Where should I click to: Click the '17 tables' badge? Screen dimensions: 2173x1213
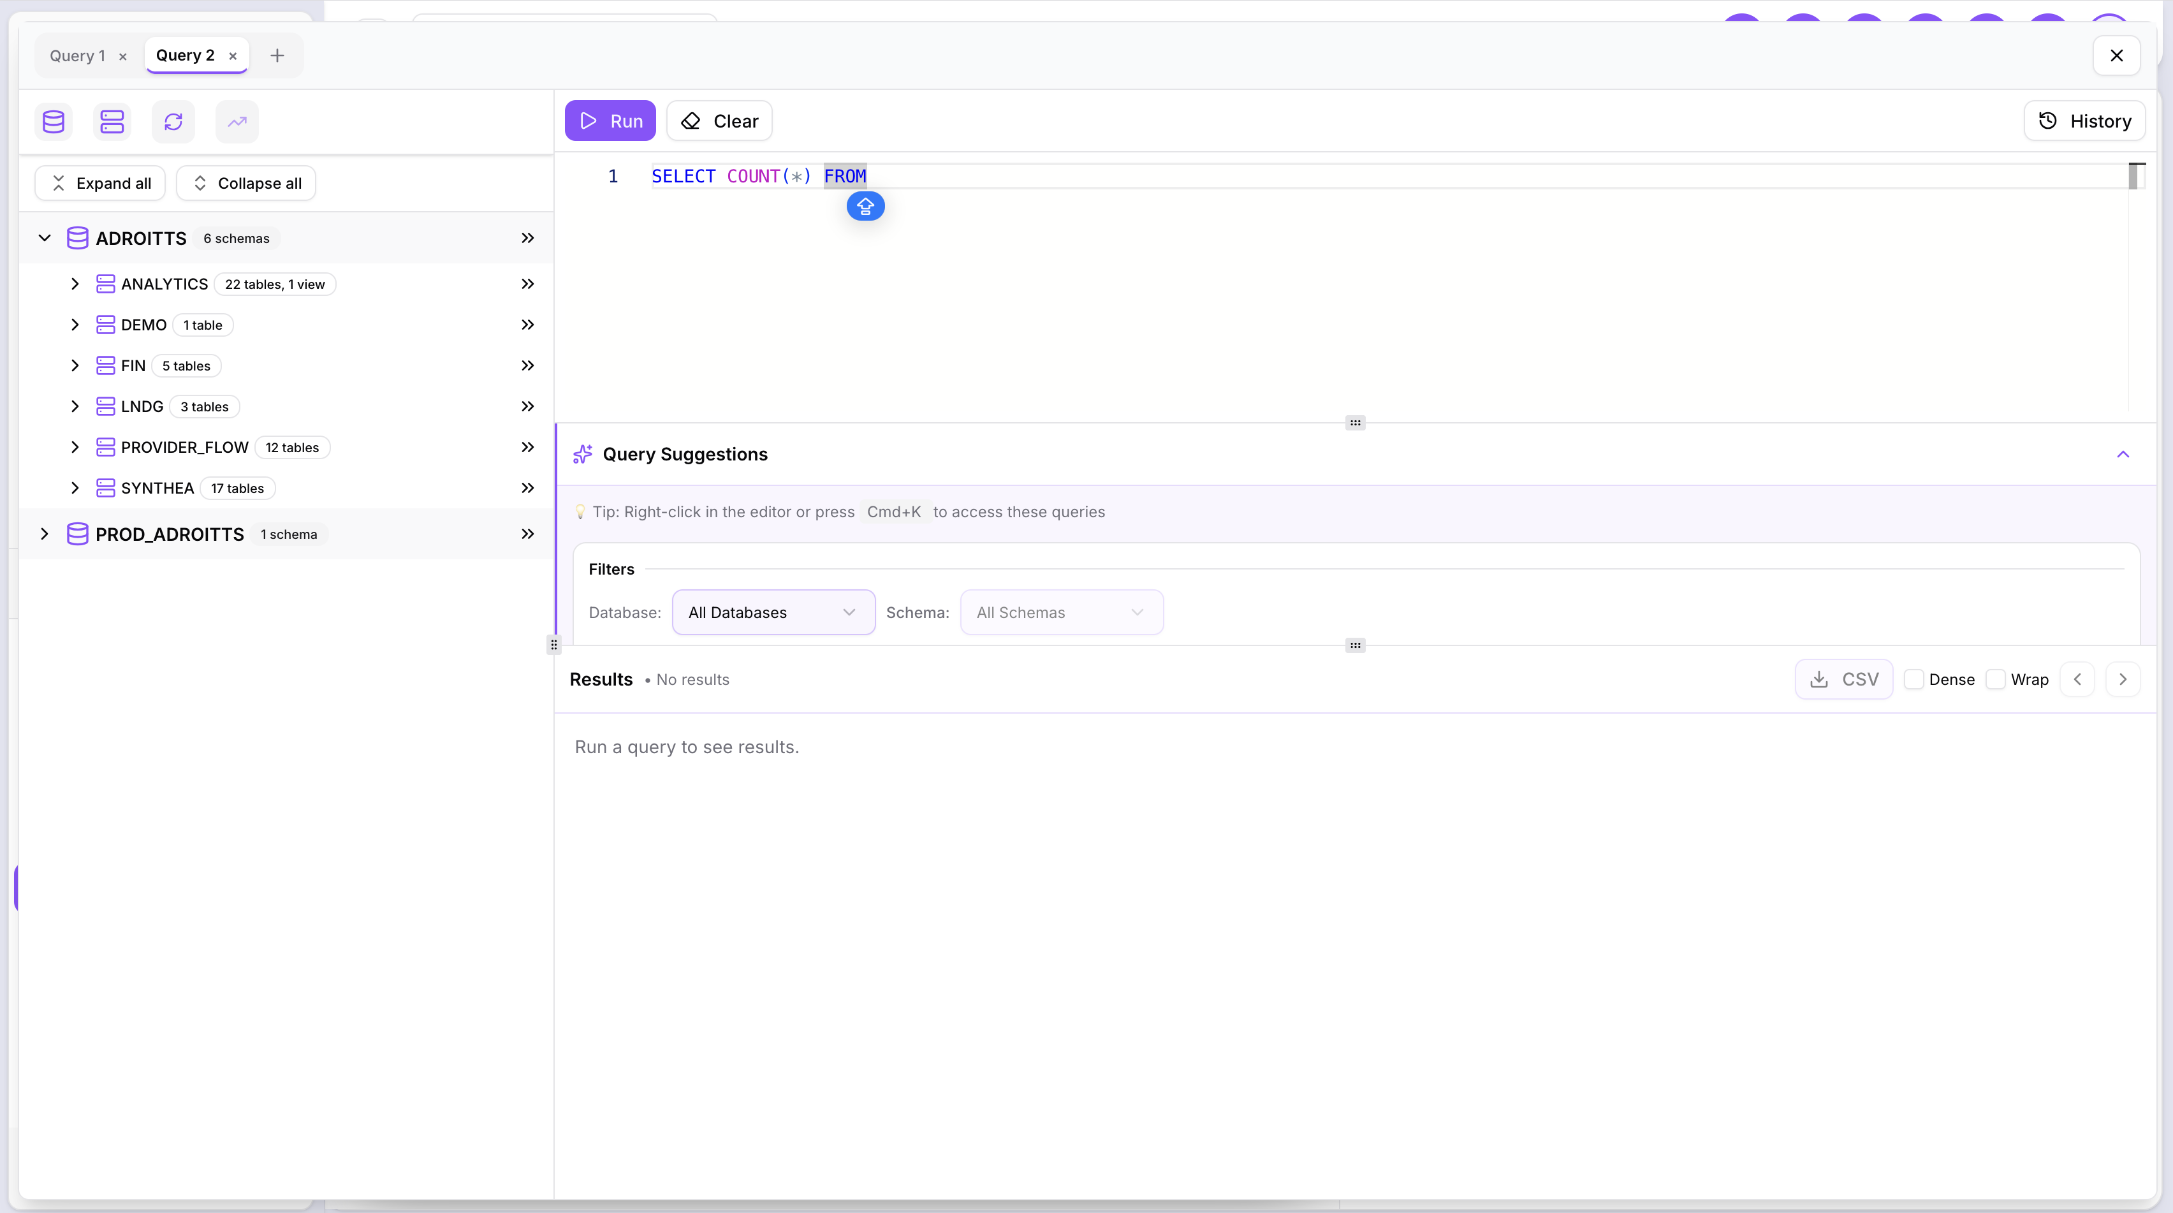coord(237,489)
